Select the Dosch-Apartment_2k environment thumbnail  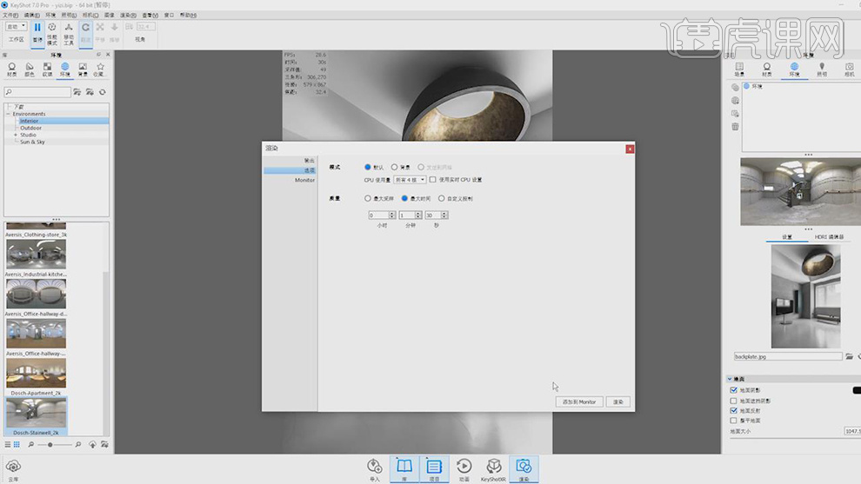36,373
